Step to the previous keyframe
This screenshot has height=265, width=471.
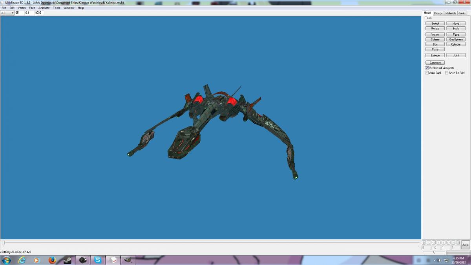tap(429, 243)
